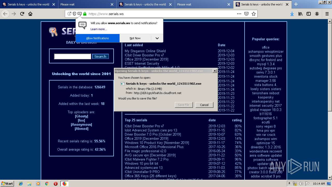This screenshot has width=332, height=187.
Task: Open Windows Explorer folder in taskbar
Action: [29, 183]
